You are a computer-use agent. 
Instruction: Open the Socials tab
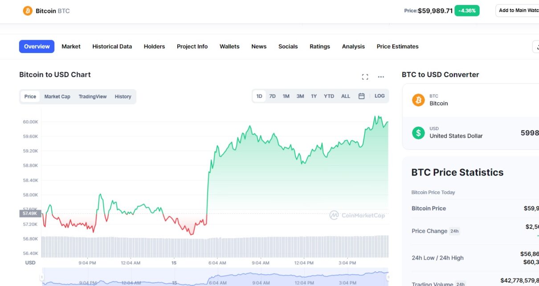point(288,46)
